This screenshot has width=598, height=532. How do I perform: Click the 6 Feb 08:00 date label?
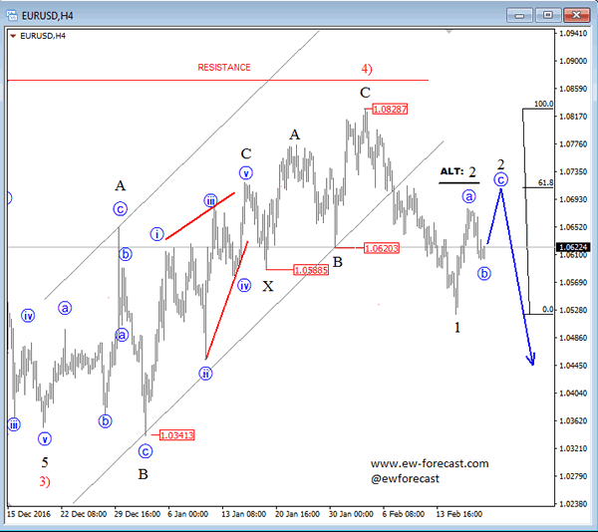coord(404,514)
